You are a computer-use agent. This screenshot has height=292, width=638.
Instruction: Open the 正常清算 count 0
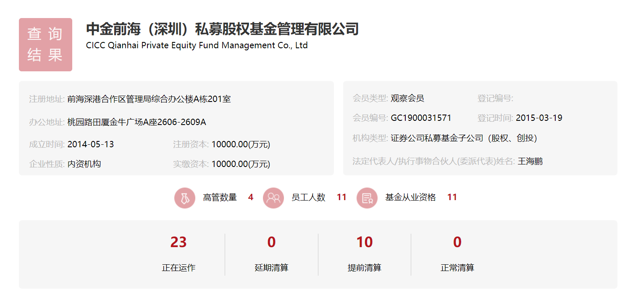457,242
